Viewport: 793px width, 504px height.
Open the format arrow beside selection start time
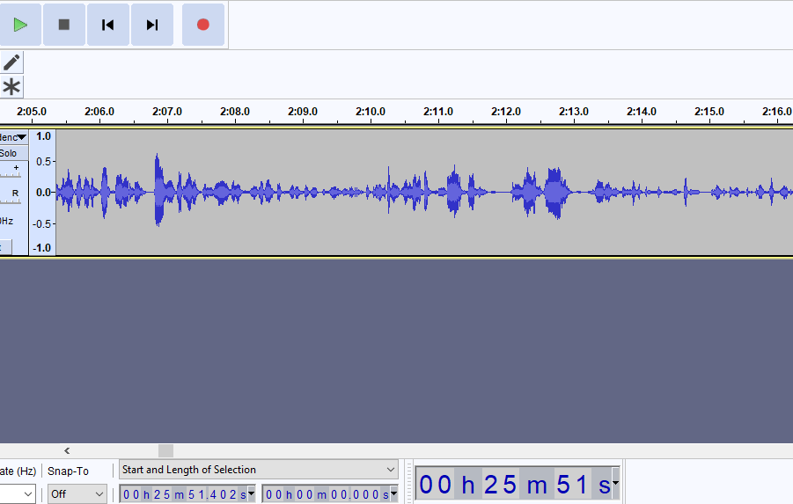click(252, 494)
